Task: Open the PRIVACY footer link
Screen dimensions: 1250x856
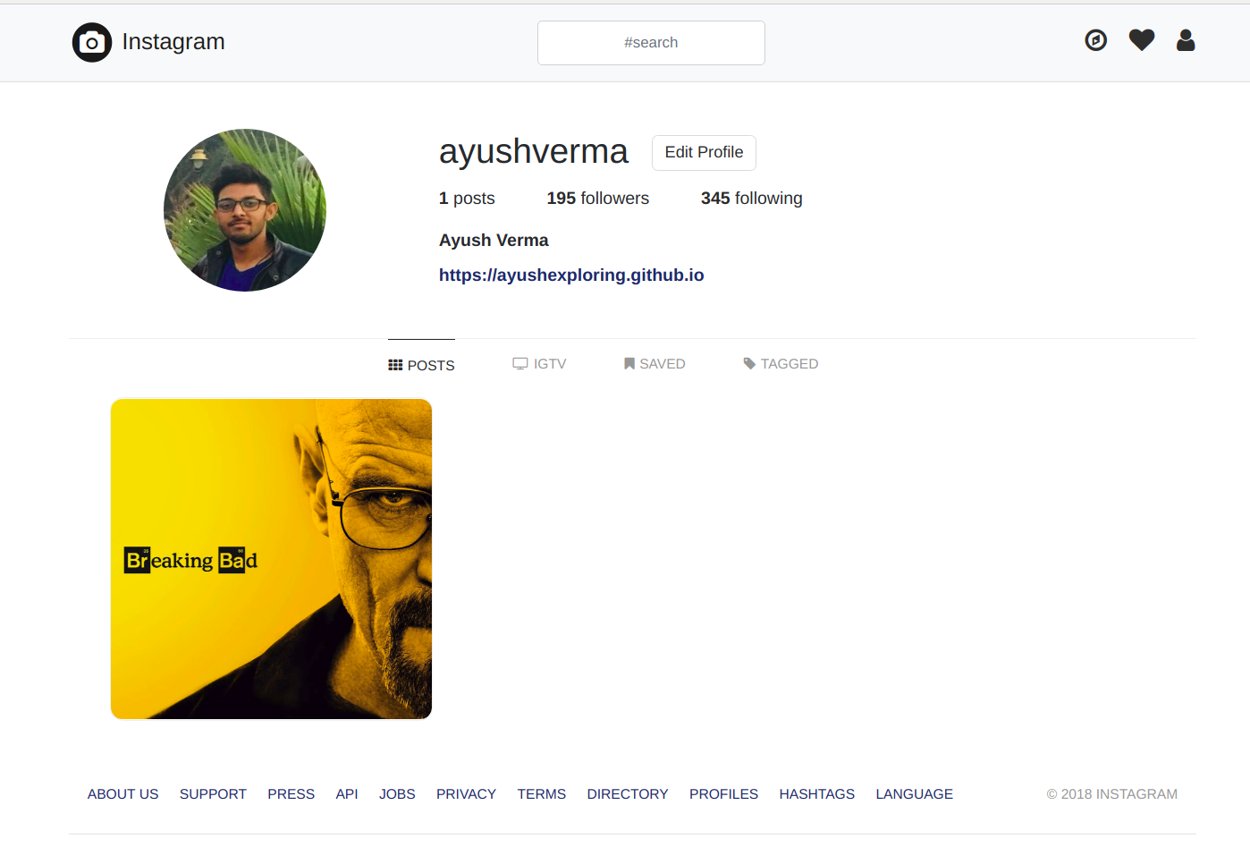Action: tap(466, 794)
